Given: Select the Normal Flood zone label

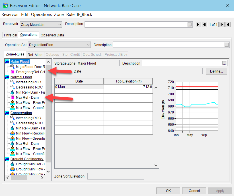Looking at the screenshot, I should 21,77.
